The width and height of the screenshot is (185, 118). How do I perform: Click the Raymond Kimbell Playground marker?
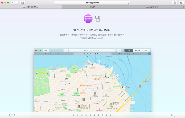pos(66,108)
